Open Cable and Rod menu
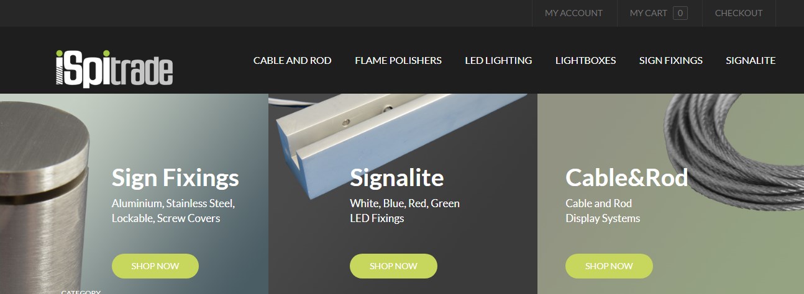This screenshot has width=804, height=294. click(x=292, y=61)
